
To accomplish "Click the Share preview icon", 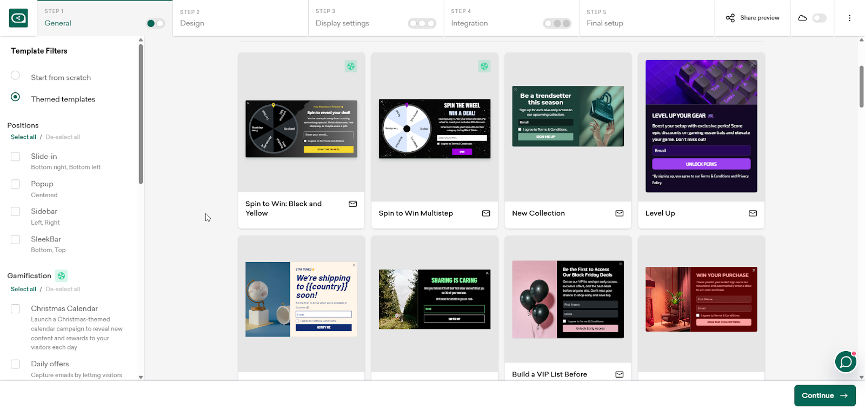I will 730,18.
